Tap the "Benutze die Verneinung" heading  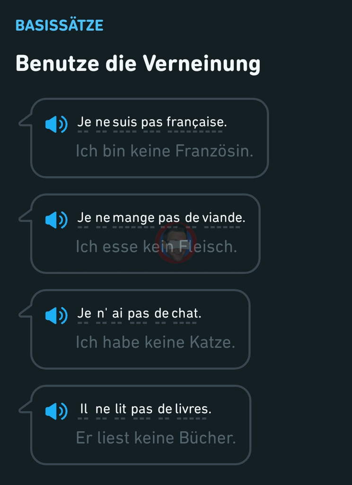[138, 63]
